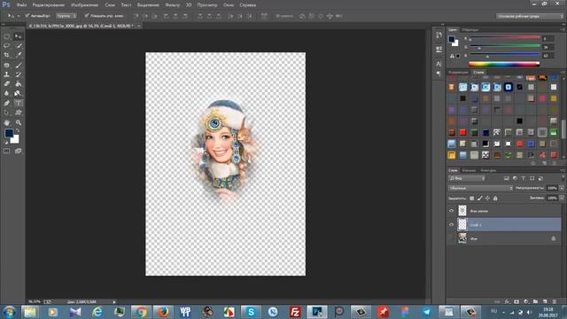
Task: Open the layer filter kind dropdown
Action: [467, 178]
